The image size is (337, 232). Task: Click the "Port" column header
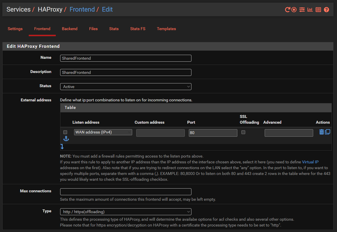tap(191, 122)
